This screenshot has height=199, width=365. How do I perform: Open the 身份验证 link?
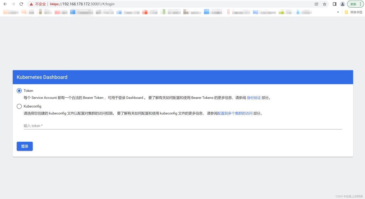(x=254, y=98)
